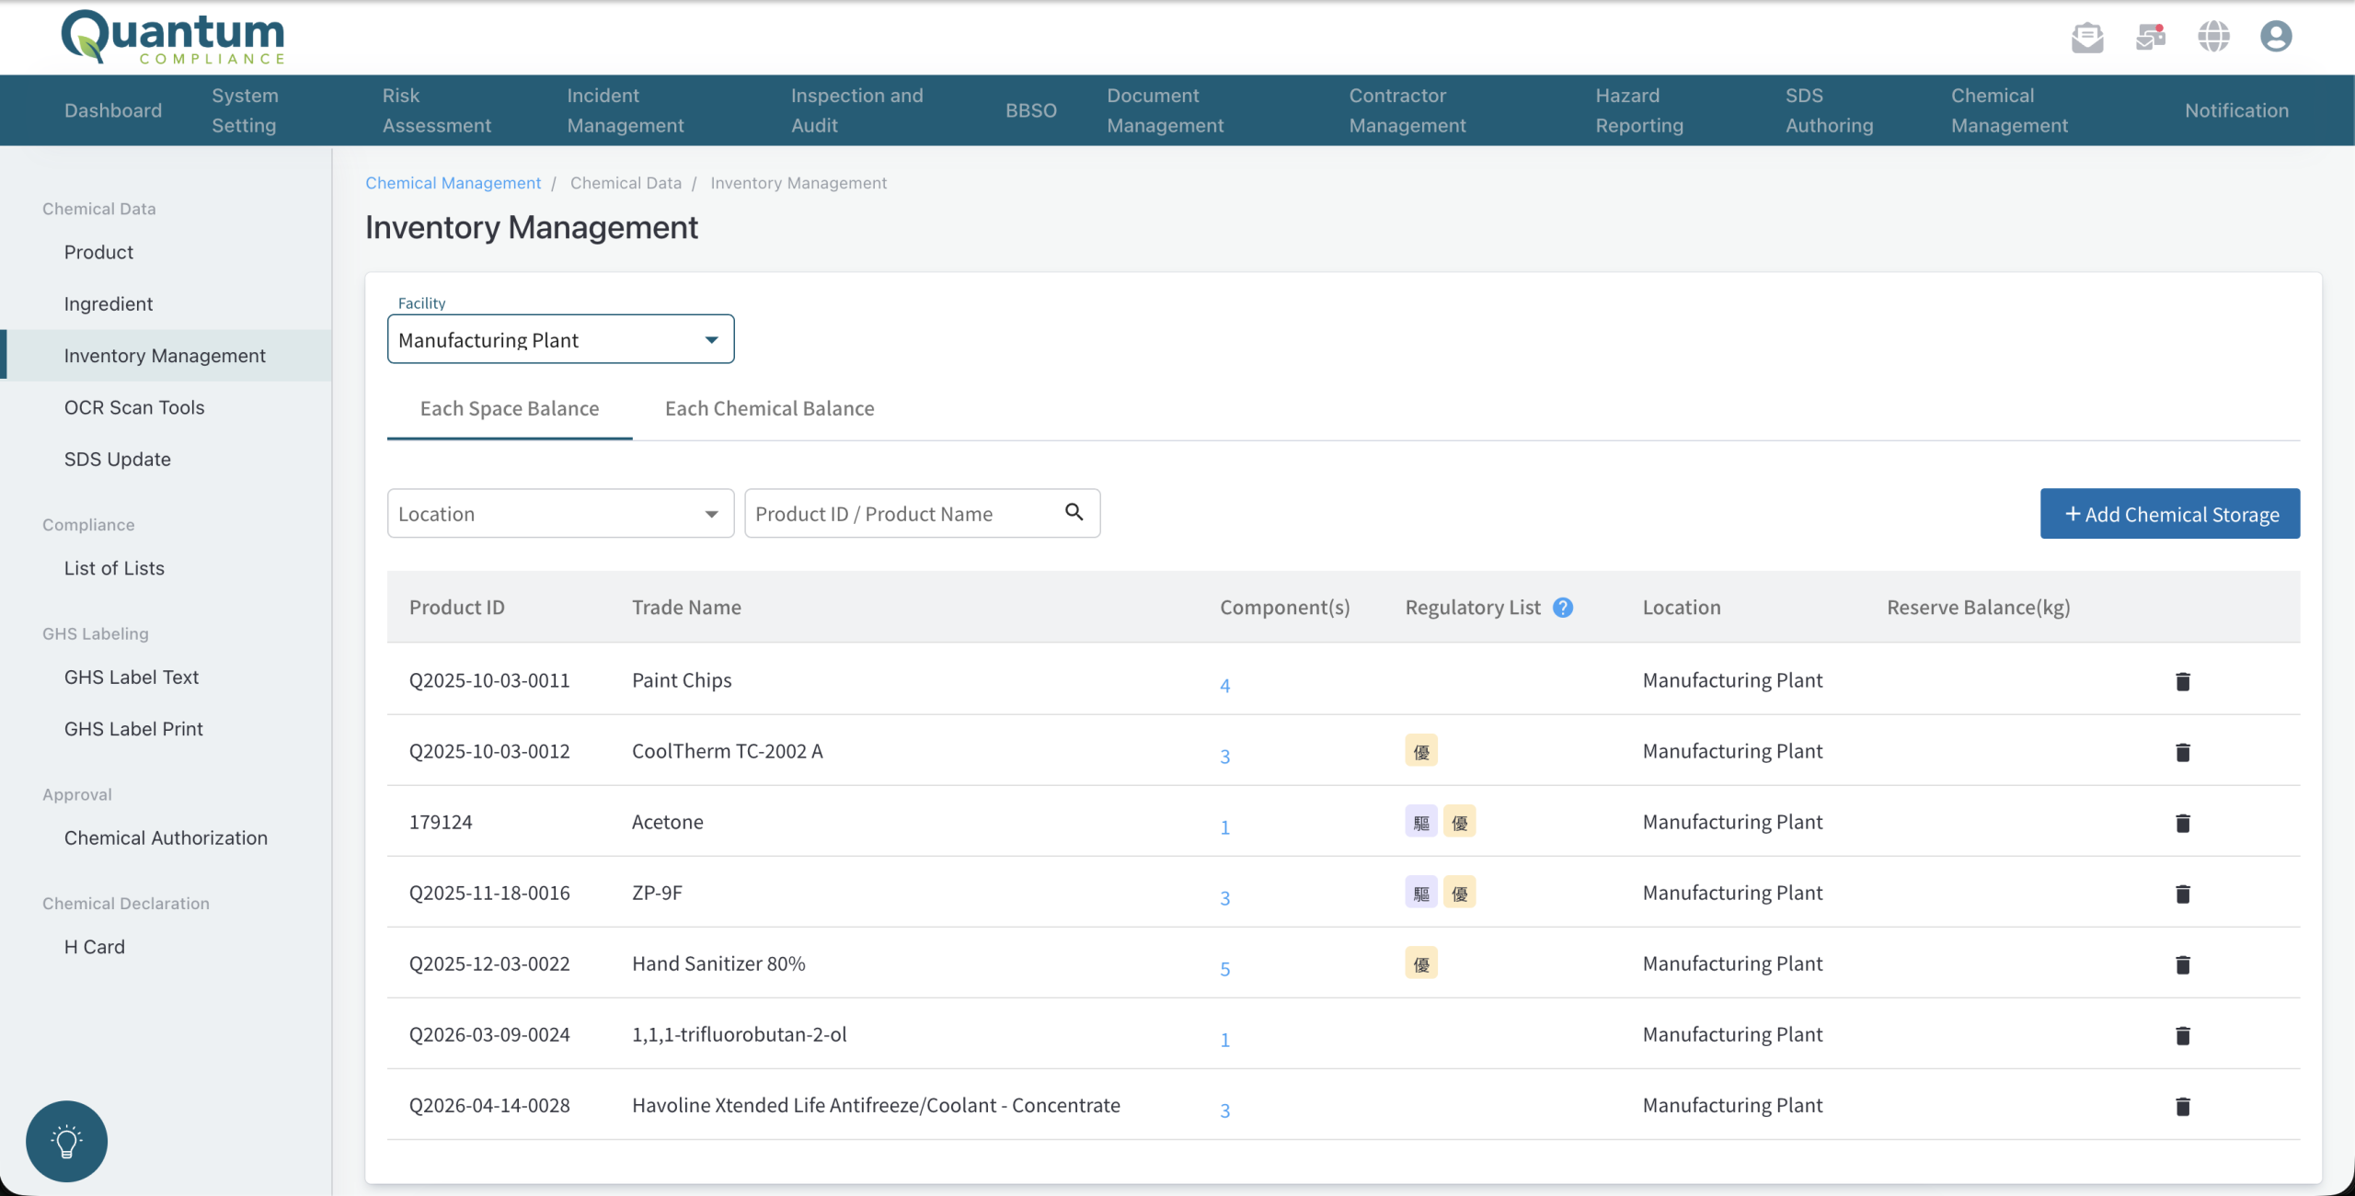Open component count link for CoolTherm TC-2002 A
The width and height of the screenshot is (2355, 1196).
click(x=1224, y=756)
